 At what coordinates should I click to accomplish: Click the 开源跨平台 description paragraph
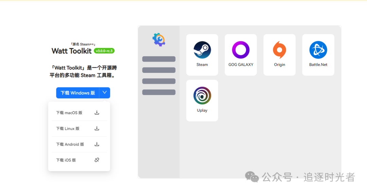click(x=83, y=71)
